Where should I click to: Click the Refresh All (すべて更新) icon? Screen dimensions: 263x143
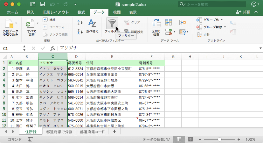[x=30, y=23]
